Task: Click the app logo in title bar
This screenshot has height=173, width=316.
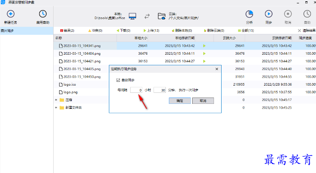Action: click(x=3, y=2)
